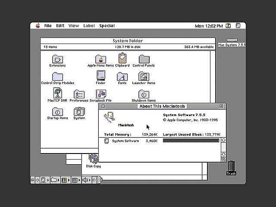Select the Fonts folder icon

click(122, 76)
